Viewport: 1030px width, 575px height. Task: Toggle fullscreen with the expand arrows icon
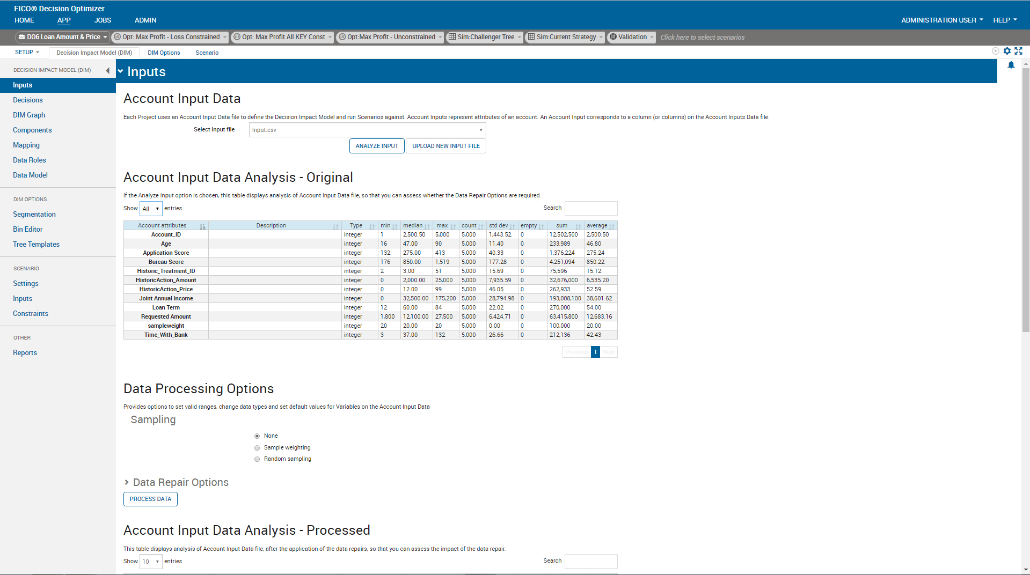pyautogui.click(x=1019, y=51)
